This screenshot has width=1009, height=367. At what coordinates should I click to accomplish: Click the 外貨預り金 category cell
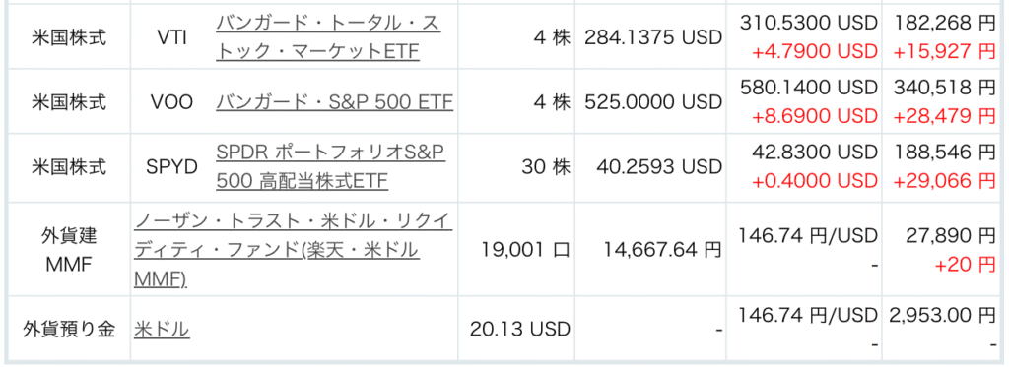pyautogui.click(x=68, y=330)
